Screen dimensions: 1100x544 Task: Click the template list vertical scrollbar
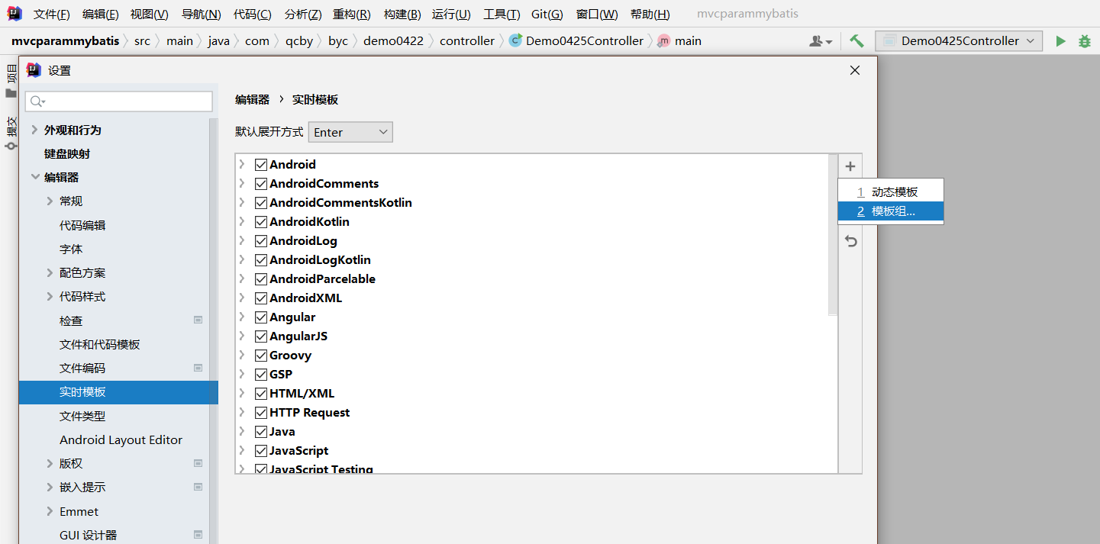(833, 235)
